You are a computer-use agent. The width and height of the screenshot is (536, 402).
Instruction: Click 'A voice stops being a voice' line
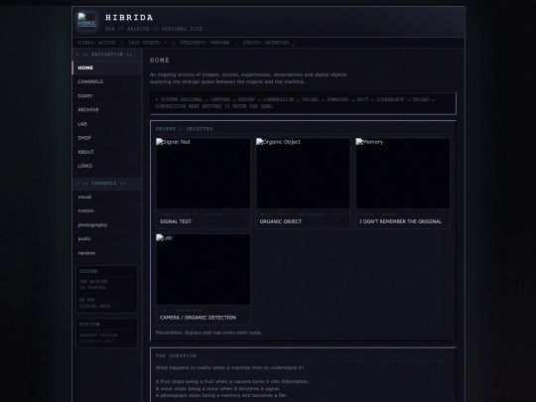(217, 389)
